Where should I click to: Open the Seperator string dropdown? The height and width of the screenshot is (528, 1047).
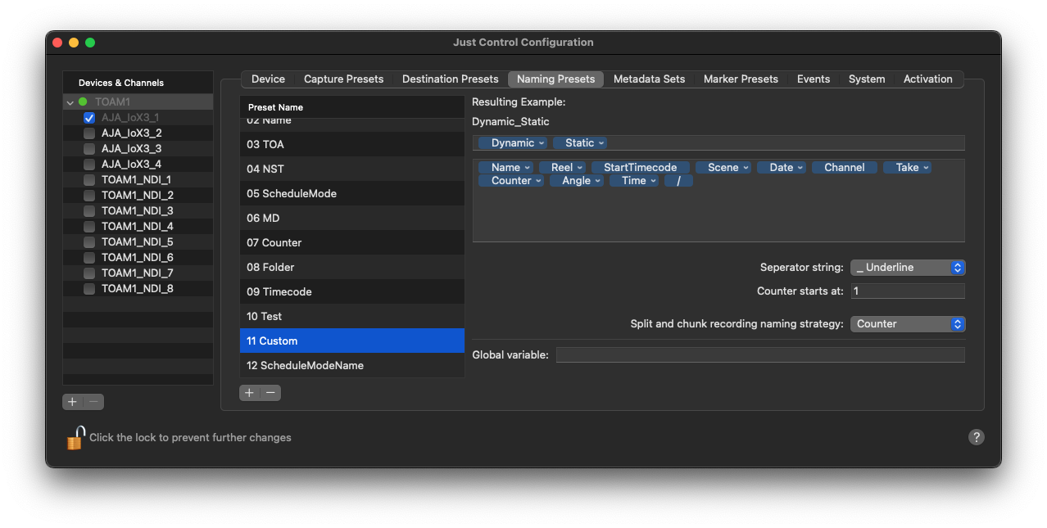click(x=908, y=268)
